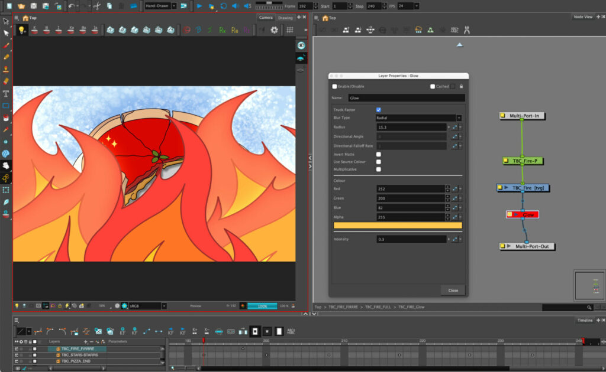Open the Blur Type Radial dropdown
606x372 pixels.
(x=418, y=118)
